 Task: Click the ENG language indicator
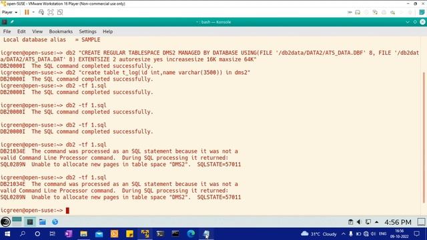click(x=382, y=234)
